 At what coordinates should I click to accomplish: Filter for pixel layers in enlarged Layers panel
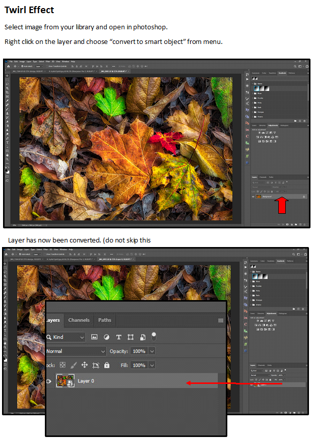(94, 337)
